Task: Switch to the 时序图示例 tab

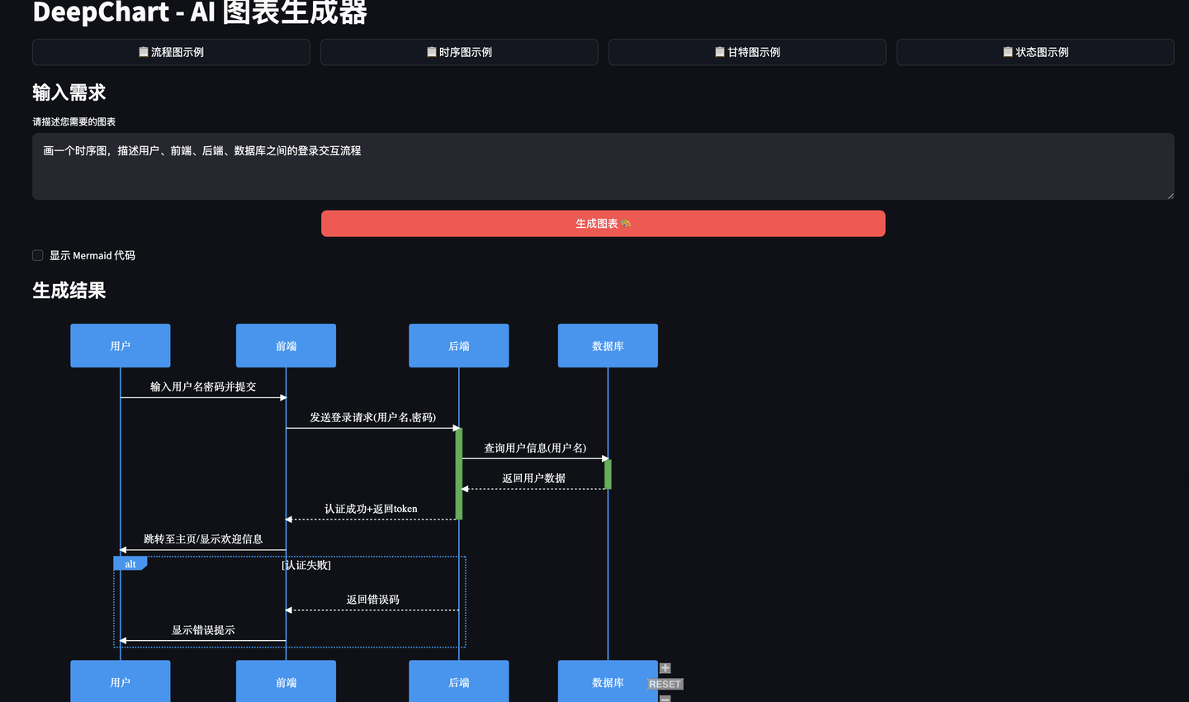Action: pyautogui.click(x=458, y=51)
